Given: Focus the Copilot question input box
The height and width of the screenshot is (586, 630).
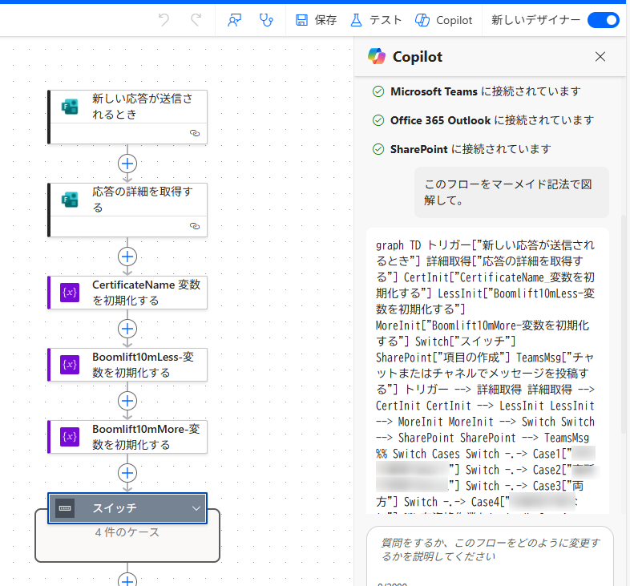Looking at the screenshot, I should [490, 556].
